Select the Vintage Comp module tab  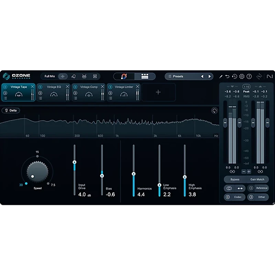coord(89,92)
